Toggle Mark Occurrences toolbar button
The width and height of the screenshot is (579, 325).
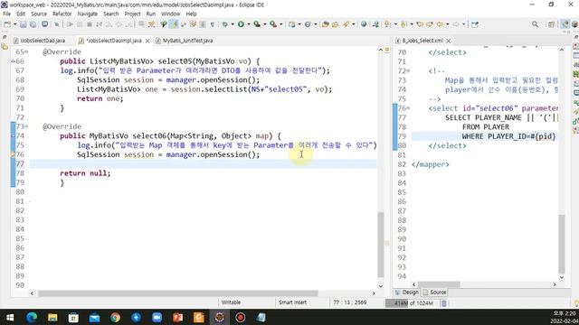(x=174, y=24)
